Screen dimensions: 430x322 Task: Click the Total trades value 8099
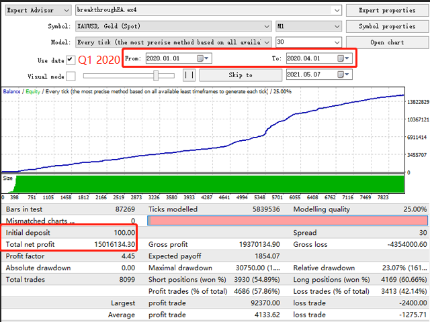point(127,279)
